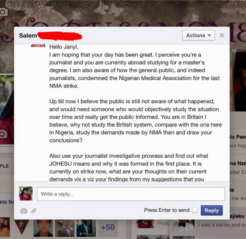This screenshot has width=246, height=239.
Task: Click the camera icon to attach photo
Action: tap(24, 211)
